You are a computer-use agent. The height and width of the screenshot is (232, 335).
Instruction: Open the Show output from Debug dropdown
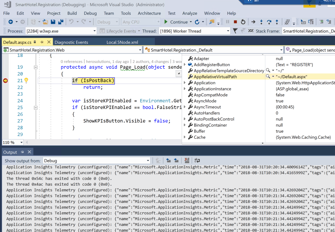click(97, 161)
